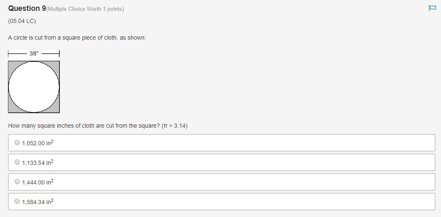Screen dimensions: 441x217
Task: Click the gray top-left corner of square
Action: (11, 64)
